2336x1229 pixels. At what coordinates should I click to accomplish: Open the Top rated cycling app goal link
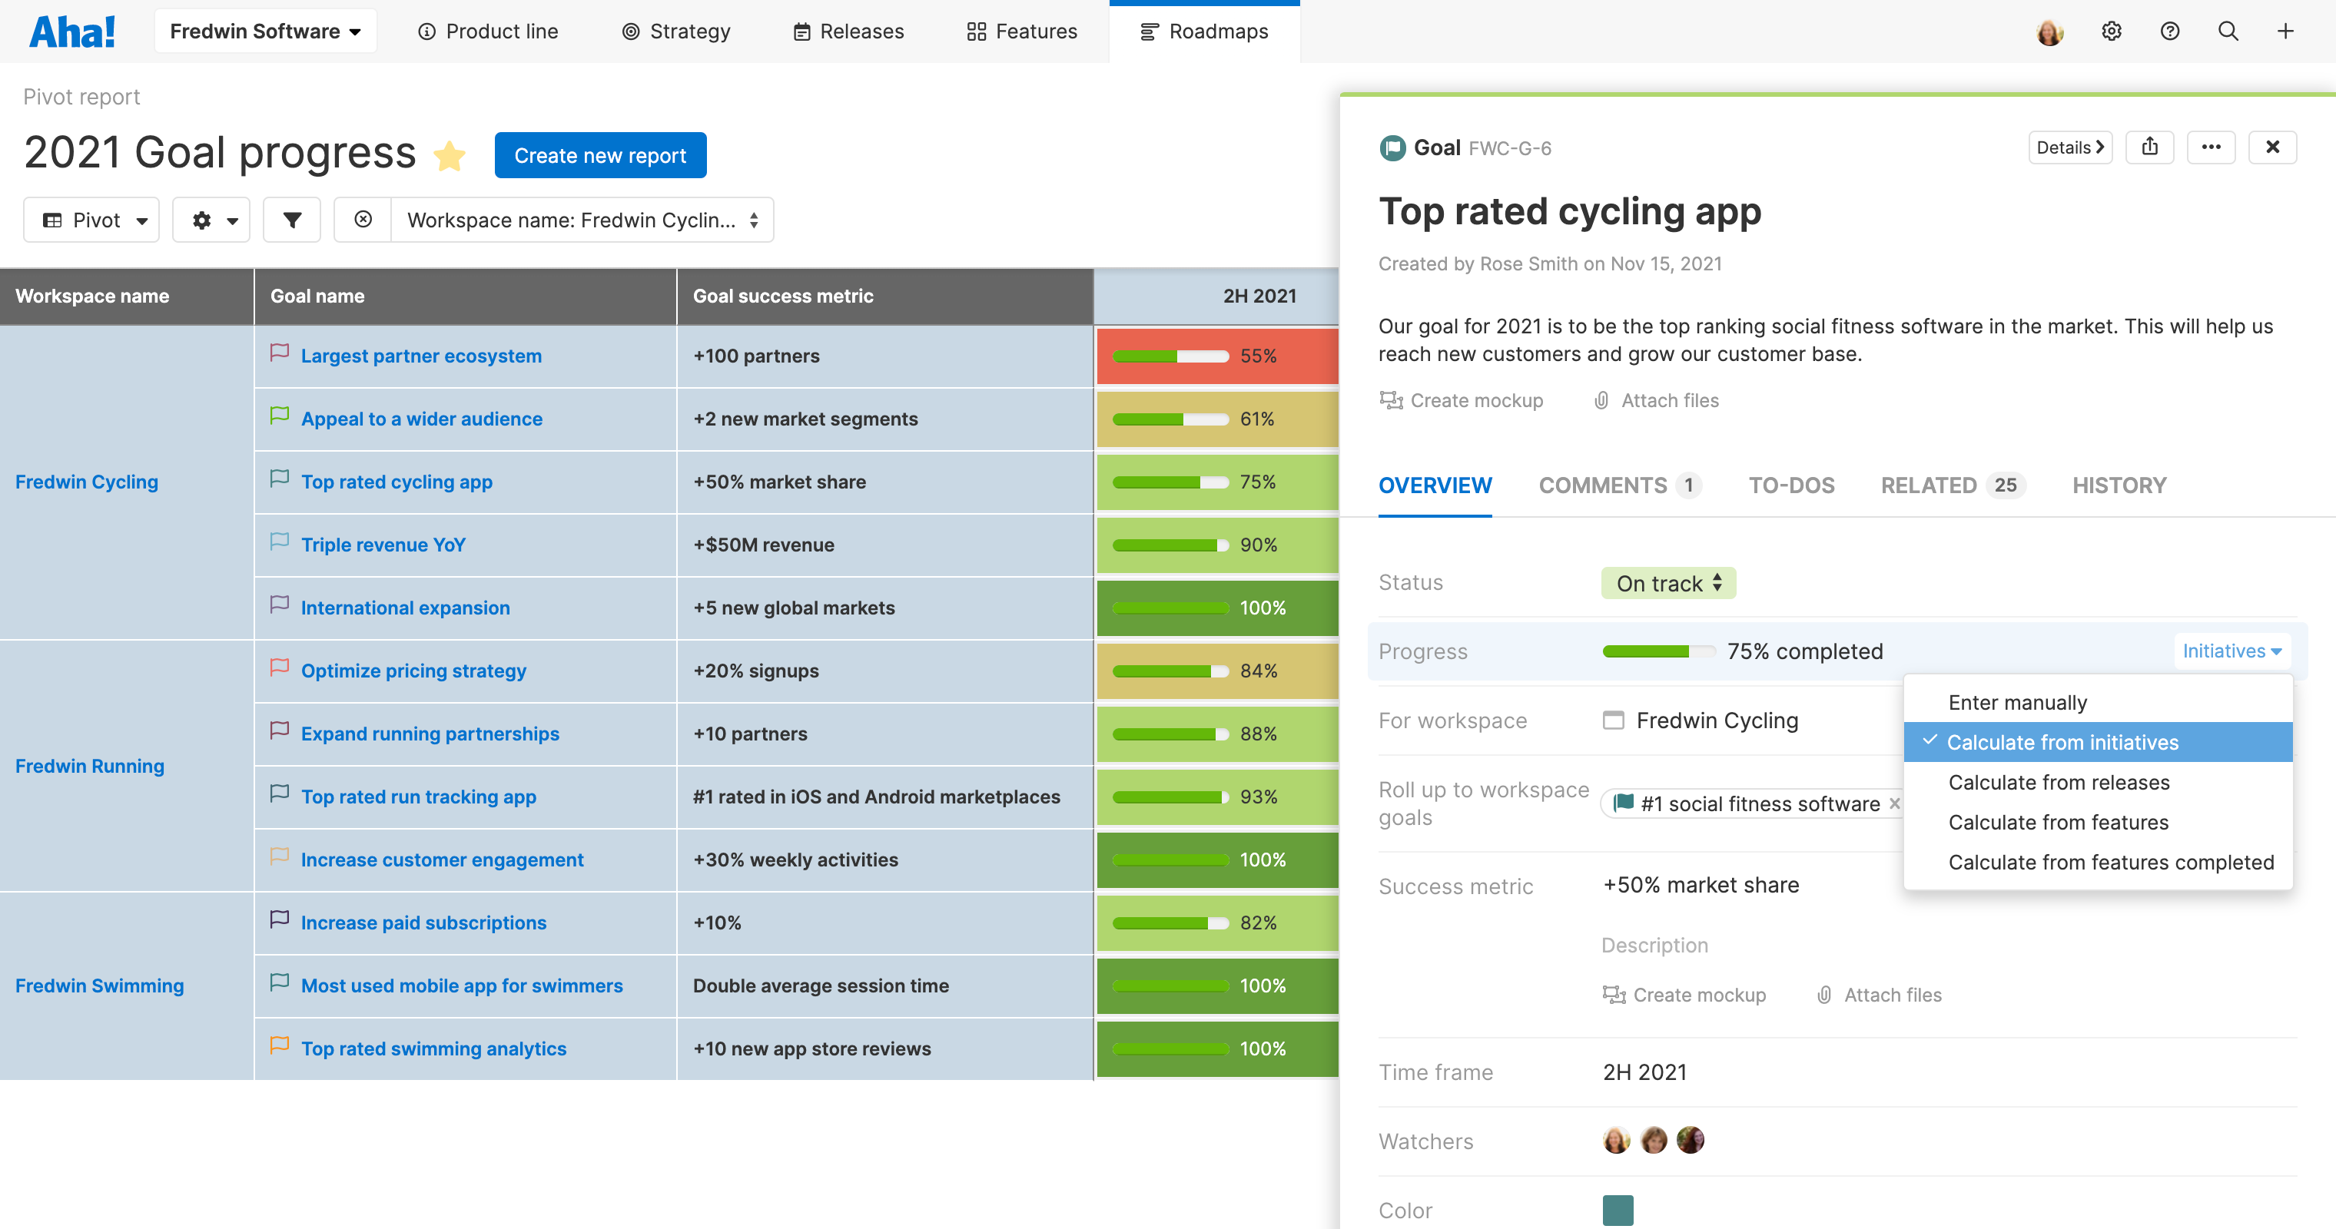point(397,482)
